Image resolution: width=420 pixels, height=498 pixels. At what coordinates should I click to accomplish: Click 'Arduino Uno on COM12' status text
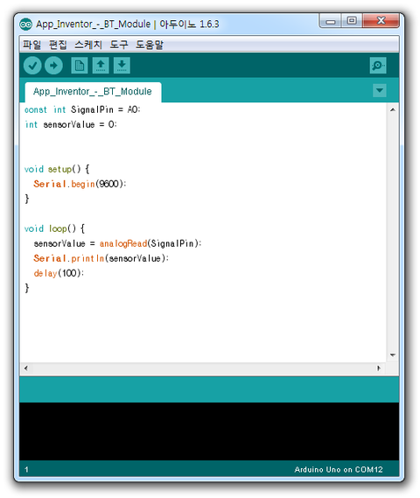pyautogui.click(x=339, y=469)
